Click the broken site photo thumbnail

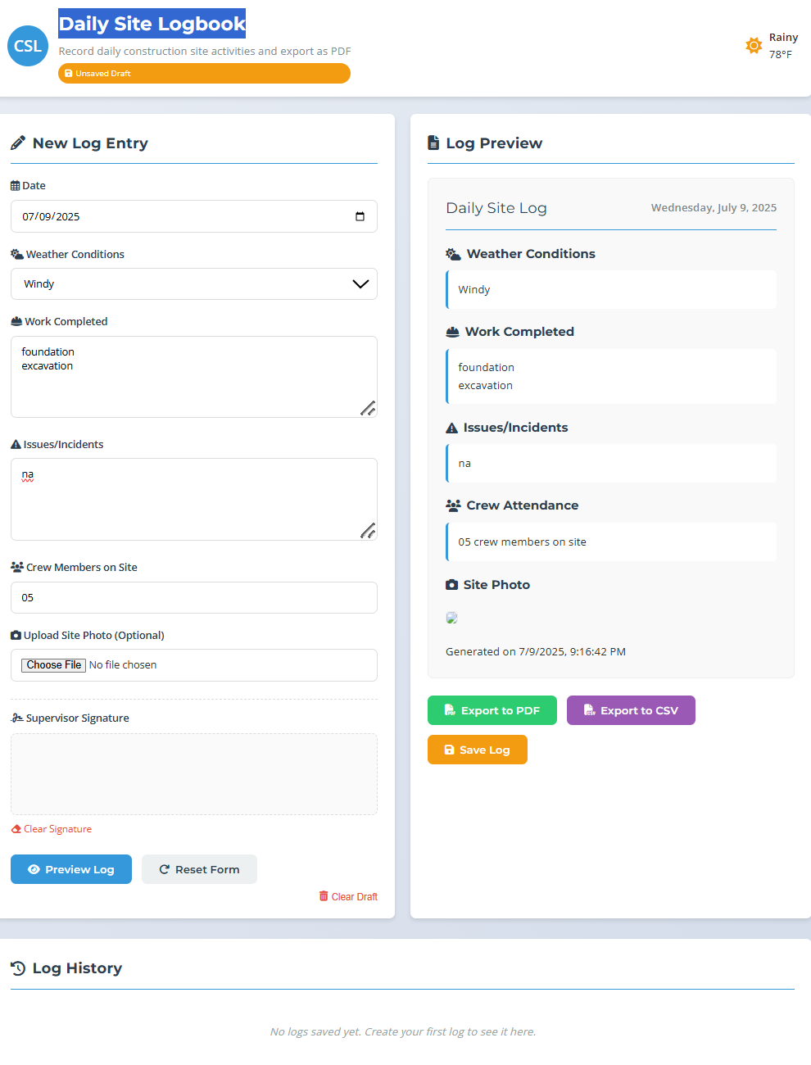click(451, 618)
